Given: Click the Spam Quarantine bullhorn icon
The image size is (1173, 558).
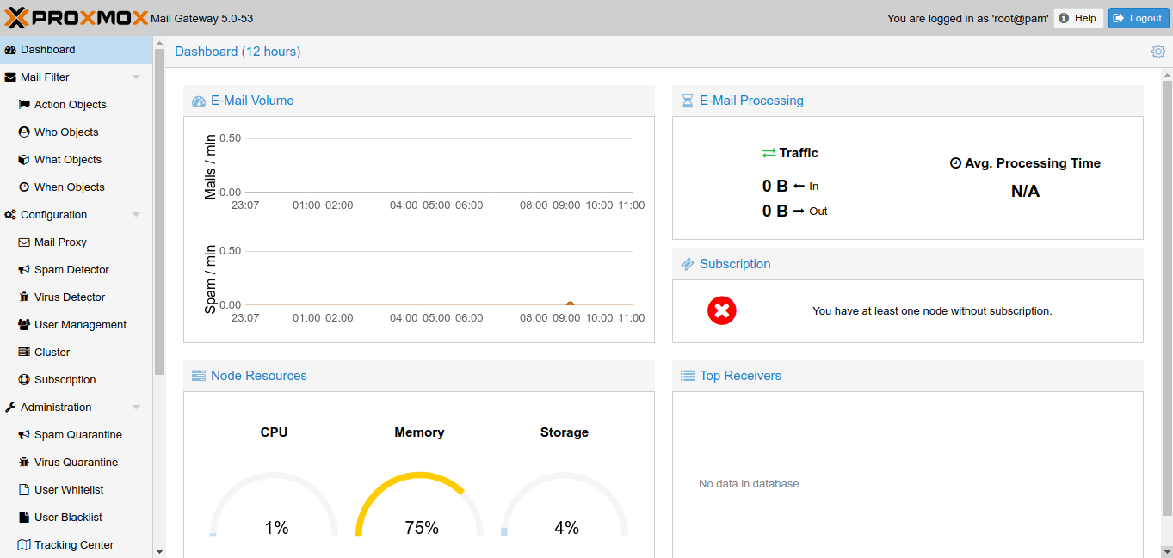Looking at the screenshot, I should [24, 435].
